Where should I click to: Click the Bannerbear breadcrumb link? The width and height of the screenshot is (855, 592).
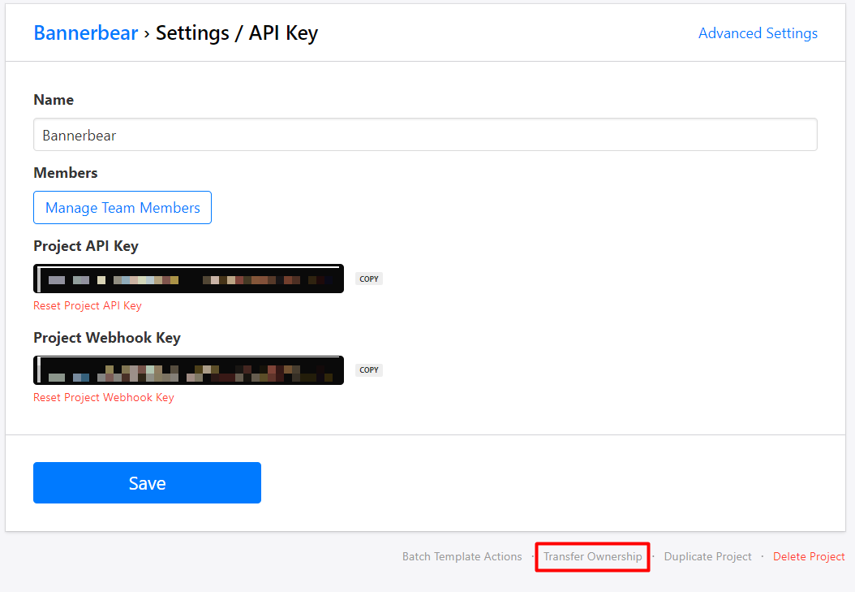pyautogui.click(x=86, y=33)
